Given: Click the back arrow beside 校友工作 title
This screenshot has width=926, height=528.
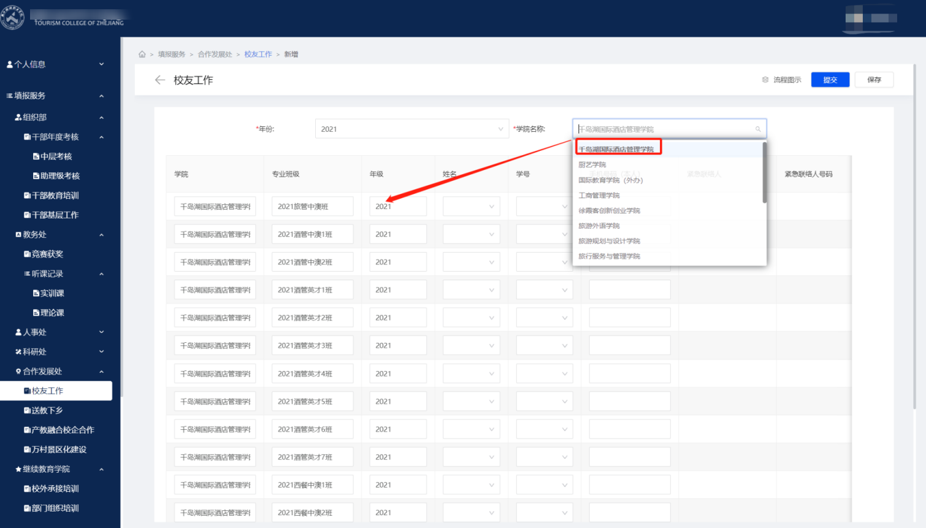Looking at the screenshot, I should click(160, 80).
